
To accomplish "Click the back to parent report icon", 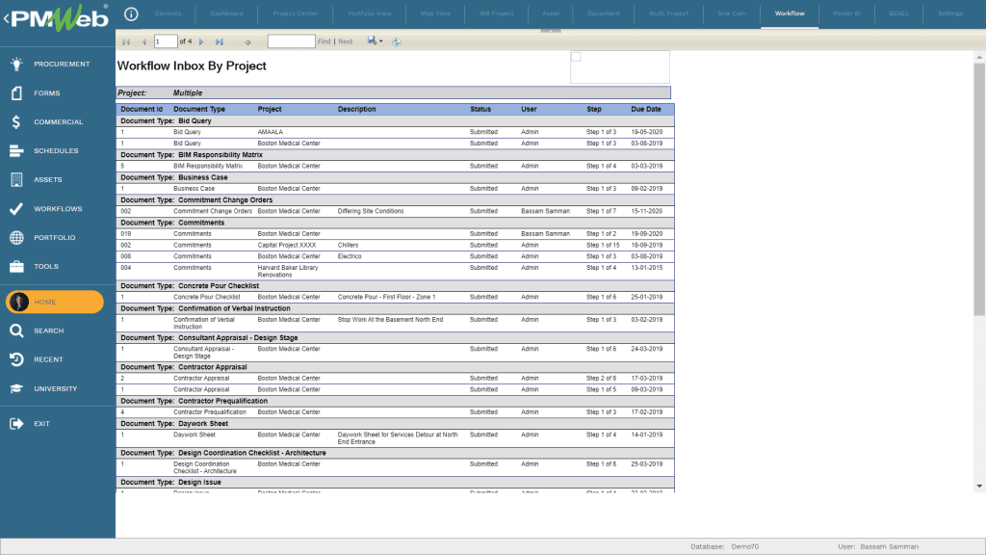I will [247, 42].
